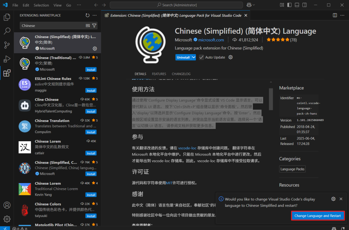Expand the Uninstall button dropdown arrow
The height and width of the screenshot is (230, 349).
pyautogui.click(x=194, y=57)
